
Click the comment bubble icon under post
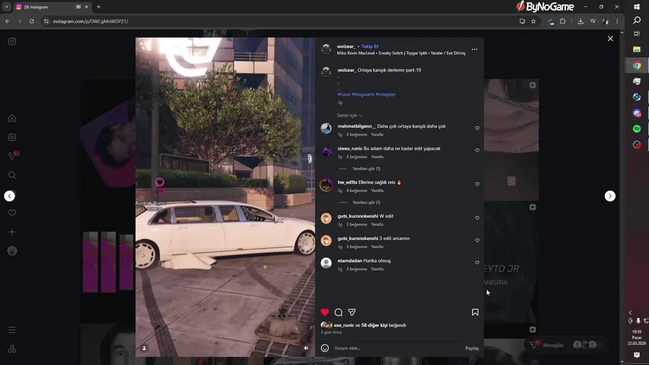point(338,312)
